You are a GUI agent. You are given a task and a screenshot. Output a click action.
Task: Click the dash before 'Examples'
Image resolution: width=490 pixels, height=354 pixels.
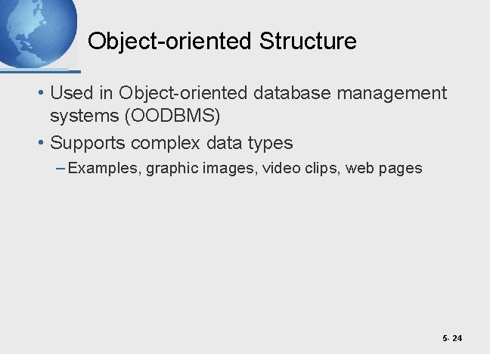click(x=60, y=169)
